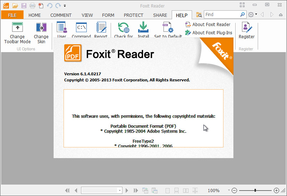Go to the next page
Image resolution: width=287 pixels, height=196 pixels.
tap(127, 191)
